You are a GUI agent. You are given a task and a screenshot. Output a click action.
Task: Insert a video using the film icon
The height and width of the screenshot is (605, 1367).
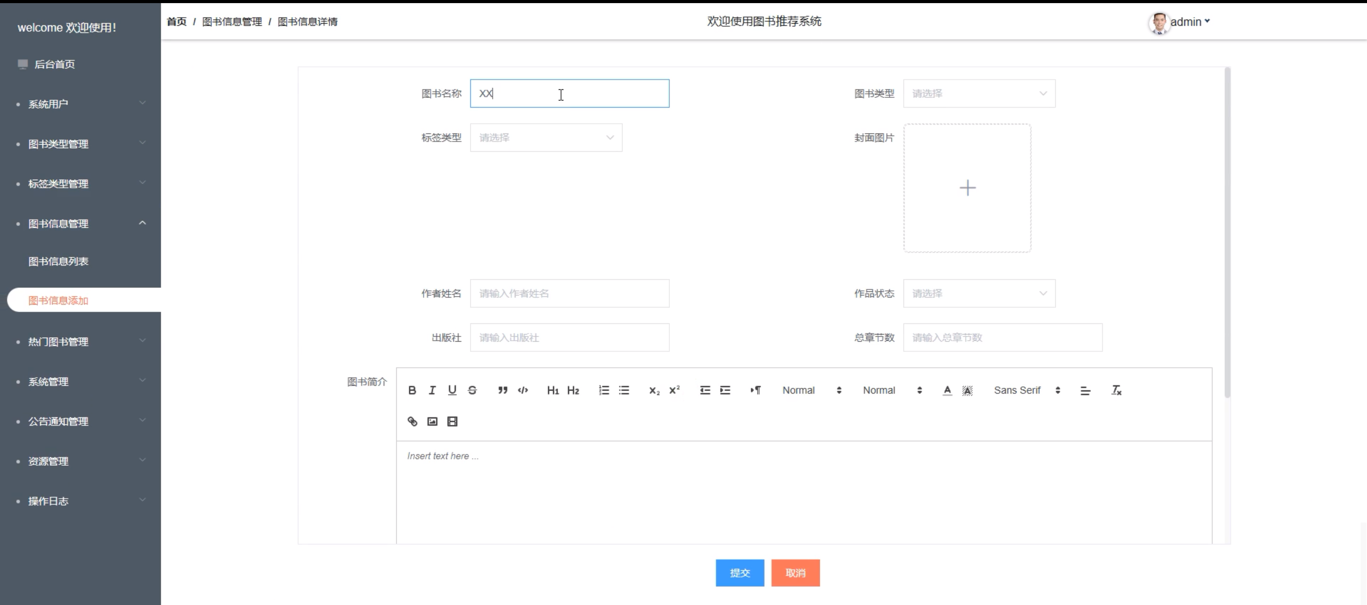[x=452, y=422]
